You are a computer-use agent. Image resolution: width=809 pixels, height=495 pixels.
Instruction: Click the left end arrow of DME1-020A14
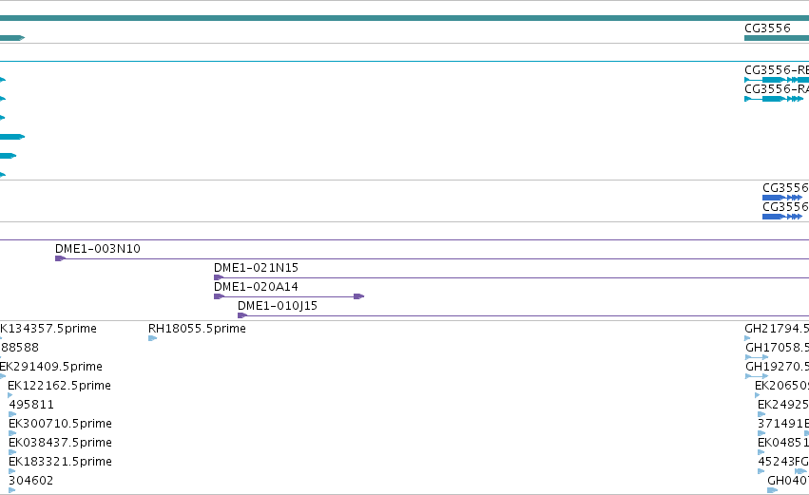pos(219,296)
